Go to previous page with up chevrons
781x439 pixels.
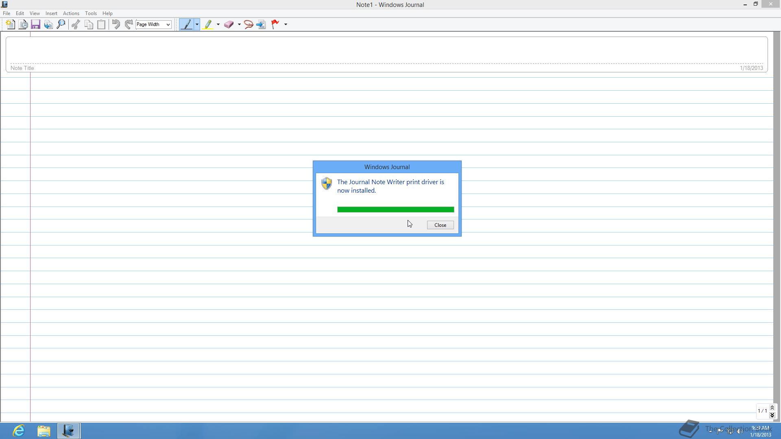772,408
